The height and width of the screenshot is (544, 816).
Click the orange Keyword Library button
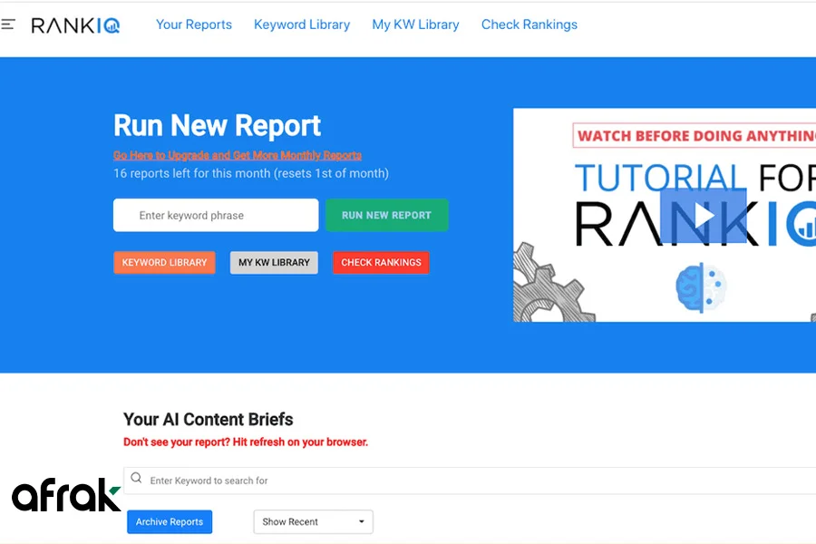pyautogui.click(x=164, y=262)
